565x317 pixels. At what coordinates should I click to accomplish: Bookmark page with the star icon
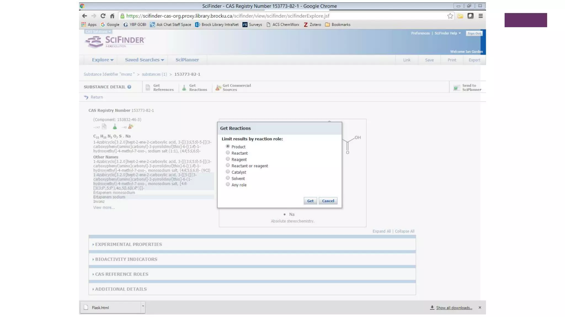point(450,16)
